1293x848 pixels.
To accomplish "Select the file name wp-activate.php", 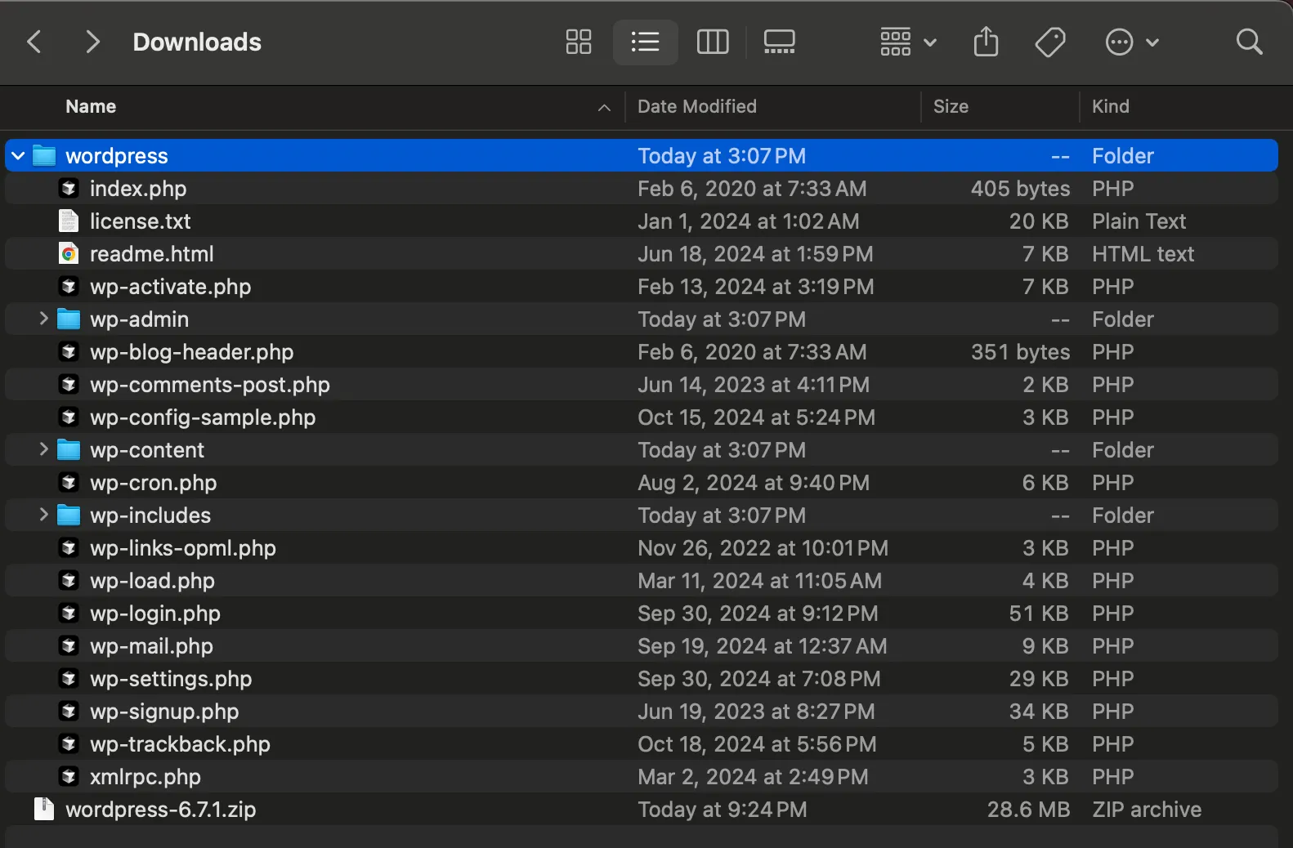I will pyautogui.click(x=170, y=287).
